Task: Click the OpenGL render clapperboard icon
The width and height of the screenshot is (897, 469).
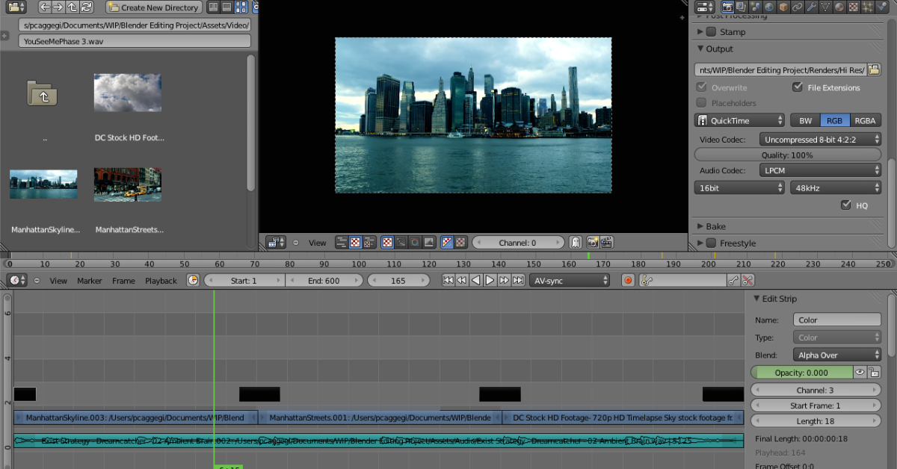Action: [606, 243]
